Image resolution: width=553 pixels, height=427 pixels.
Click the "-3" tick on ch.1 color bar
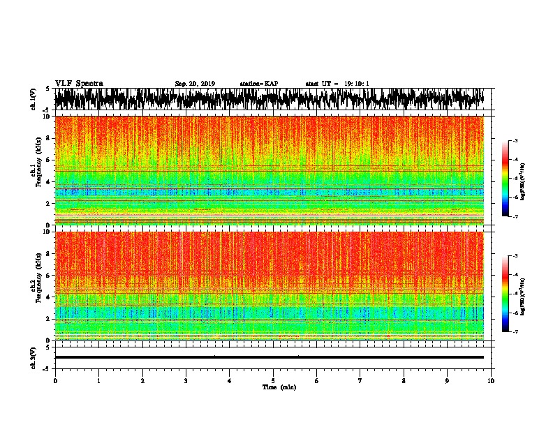[515, 141]
